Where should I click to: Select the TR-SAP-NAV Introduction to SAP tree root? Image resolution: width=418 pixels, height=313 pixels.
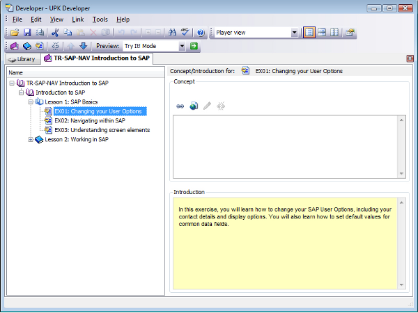(x=67, y=83)
